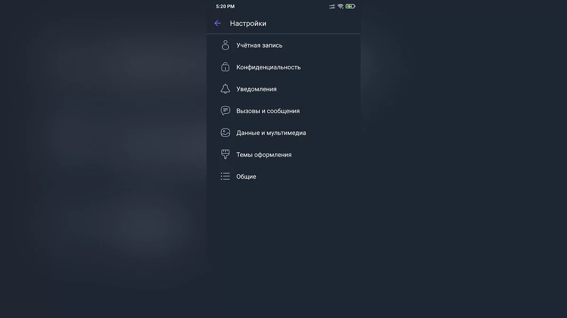Open the Общие section
This screenshot has width=567, height=318.
[246, 177]
